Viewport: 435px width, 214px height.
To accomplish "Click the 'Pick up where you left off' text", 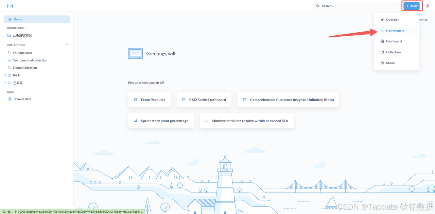I will pyautogui.click(x=146, y=83).
